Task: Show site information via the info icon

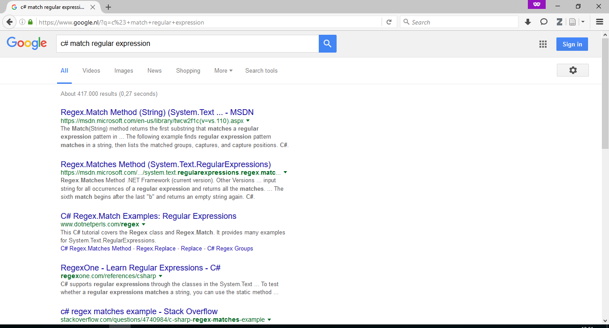Action: (x=22, y=22)
